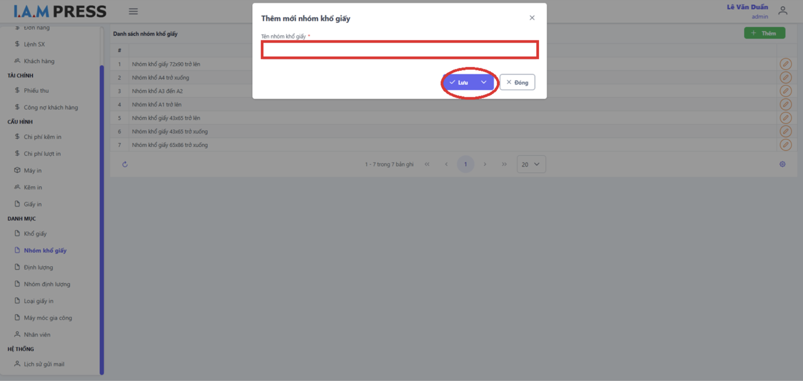Focus the 'Tên nhóm khổ giấy' field
The image size is (803, 381).
click(x=400, y=50)
